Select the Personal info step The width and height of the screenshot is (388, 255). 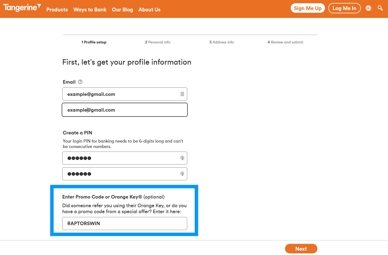point(158,42)
